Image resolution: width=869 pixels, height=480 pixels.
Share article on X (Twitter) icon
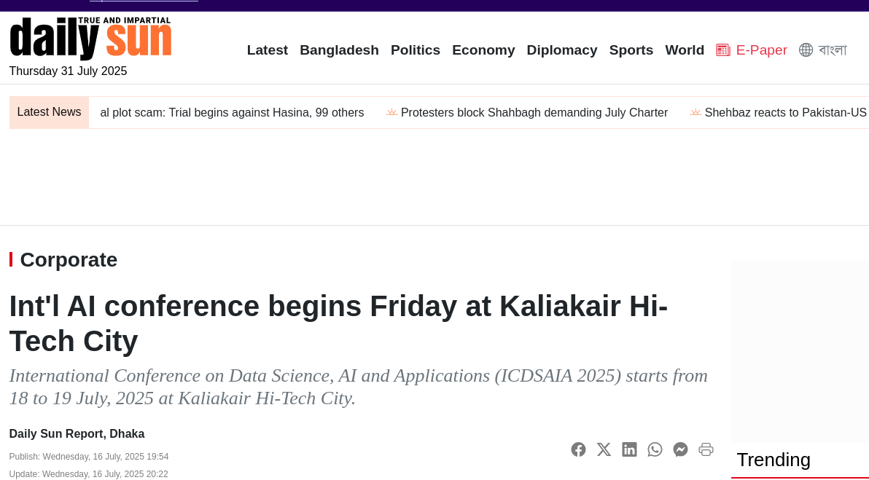[604, 449]
